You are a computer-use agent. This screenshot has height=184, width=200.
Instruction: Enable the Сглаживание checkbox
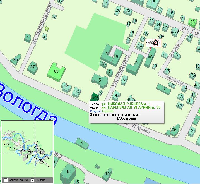(6, 180)
